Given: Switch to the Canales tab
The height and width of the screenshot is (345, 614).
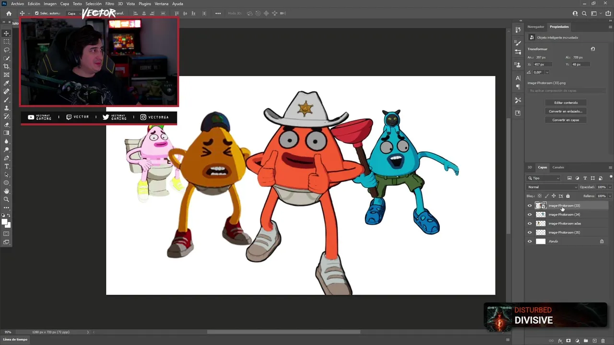Looking at the screenshot, I should (x=558, y=167).
